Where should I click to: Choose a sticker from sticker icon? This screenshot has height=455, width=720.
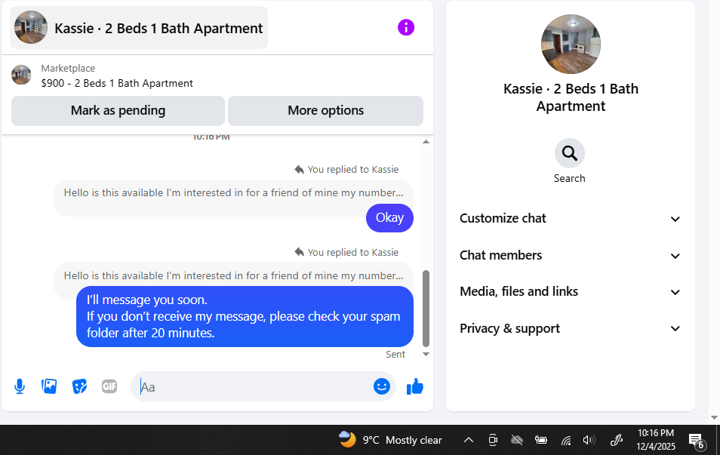coord(79,386)
